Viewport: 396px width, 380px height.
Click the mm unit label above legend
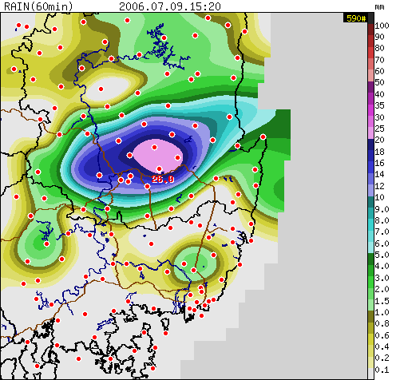click(x=379, y=6)
